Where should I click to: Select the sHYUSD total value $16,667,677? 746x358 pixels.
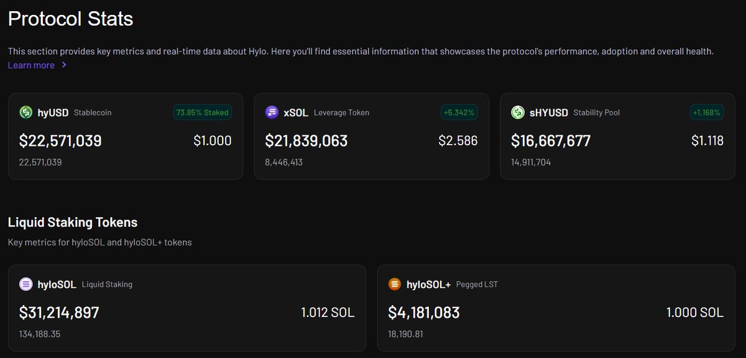pyautogui.click(x=551, y=141)
